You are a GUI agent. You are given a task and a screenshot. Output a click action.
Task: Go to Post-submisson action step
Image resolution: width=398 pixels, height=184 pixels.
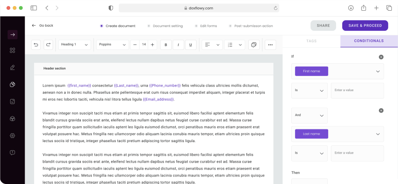point(251,26)
